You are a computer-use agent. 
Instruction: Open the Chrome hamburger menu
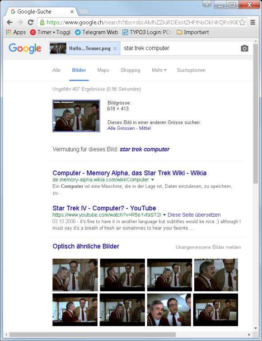[x=253, y=22]
